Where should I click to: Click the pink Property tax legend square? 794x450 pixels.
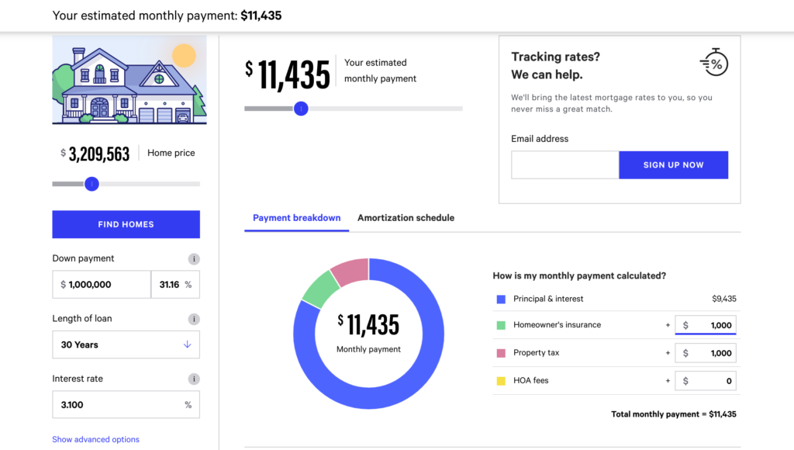pyautogui.click(x=500, y=353)
